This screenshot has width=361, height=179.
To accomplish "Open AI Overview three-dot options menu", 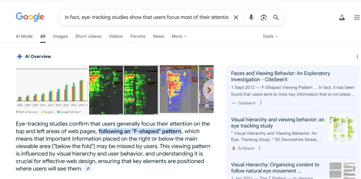I will coord(357,57).
